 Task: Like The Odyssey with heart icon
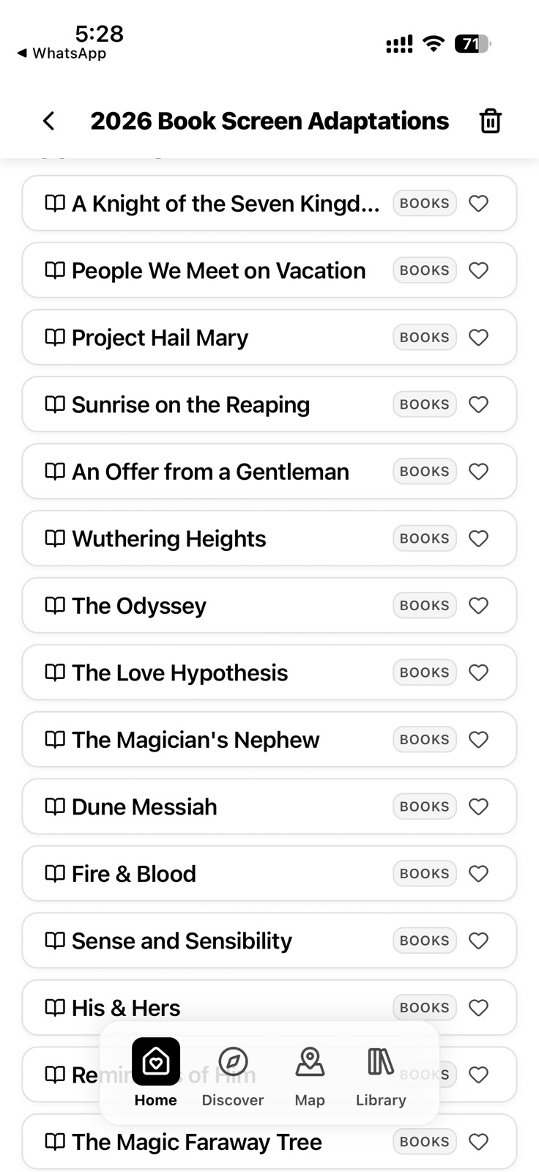478,606
